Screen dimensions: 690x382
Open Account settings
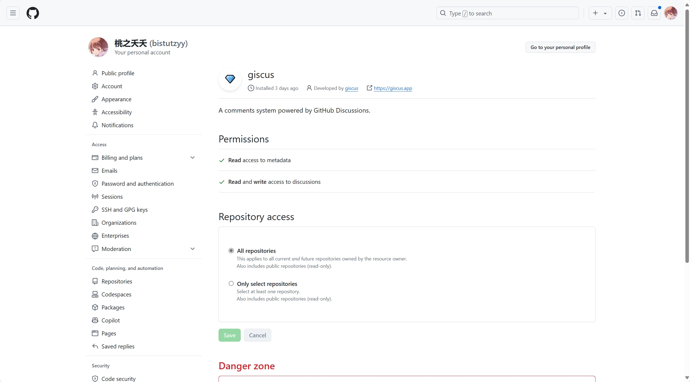tap(144, 86)
